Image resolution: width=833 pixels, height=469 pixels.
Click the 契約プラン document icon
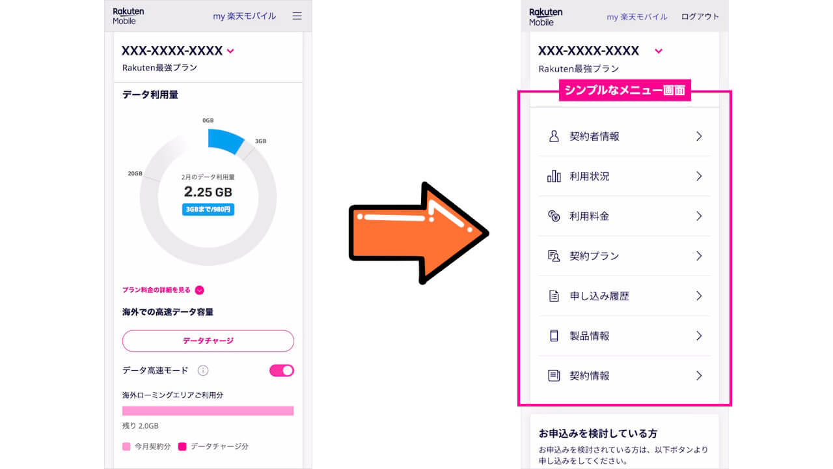coord(554,256)
